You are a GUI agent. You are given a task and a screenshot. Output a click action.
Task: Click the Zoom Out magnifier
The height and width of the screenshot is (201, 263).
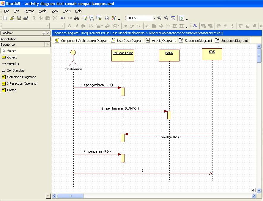pyautogui.click(x=166, y=18)
